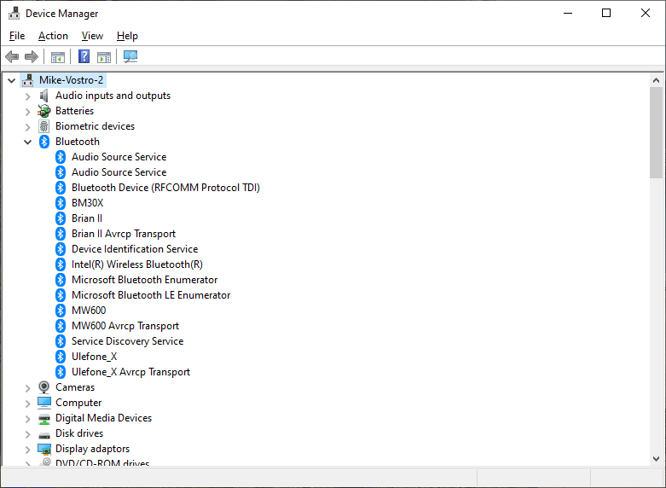Select the Mike-Vostro-2 computer name
This screenshot has height=488, width=666.
pyautogui.click(x=71, y=80)
